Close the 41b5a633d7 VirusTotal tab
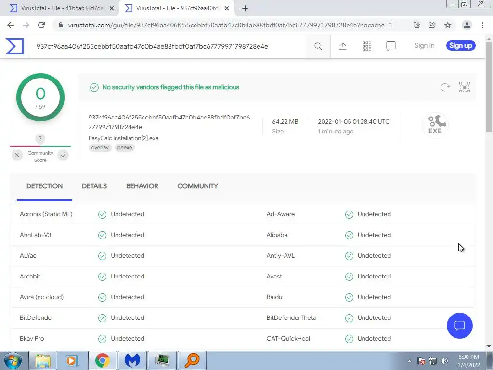The height and width of the screenshot is (370, 493). pos(112,8)
